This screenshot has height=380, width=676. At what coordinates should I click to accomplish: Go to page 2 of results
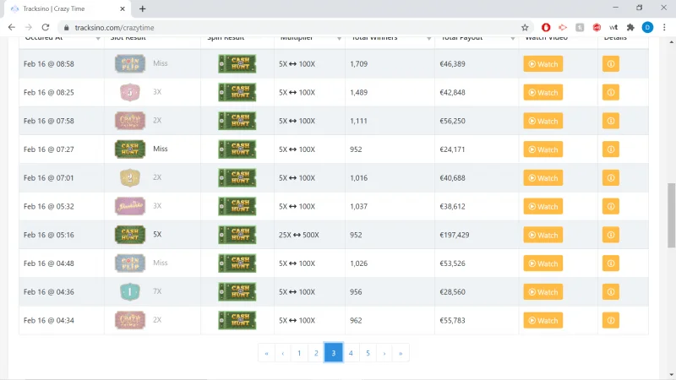[316, 353]
